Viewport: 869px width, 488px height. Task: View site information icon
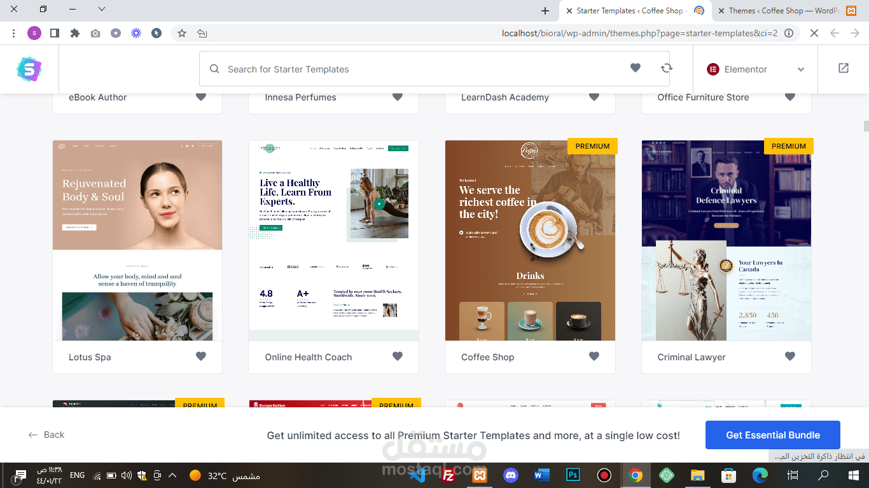pos(789,33)
